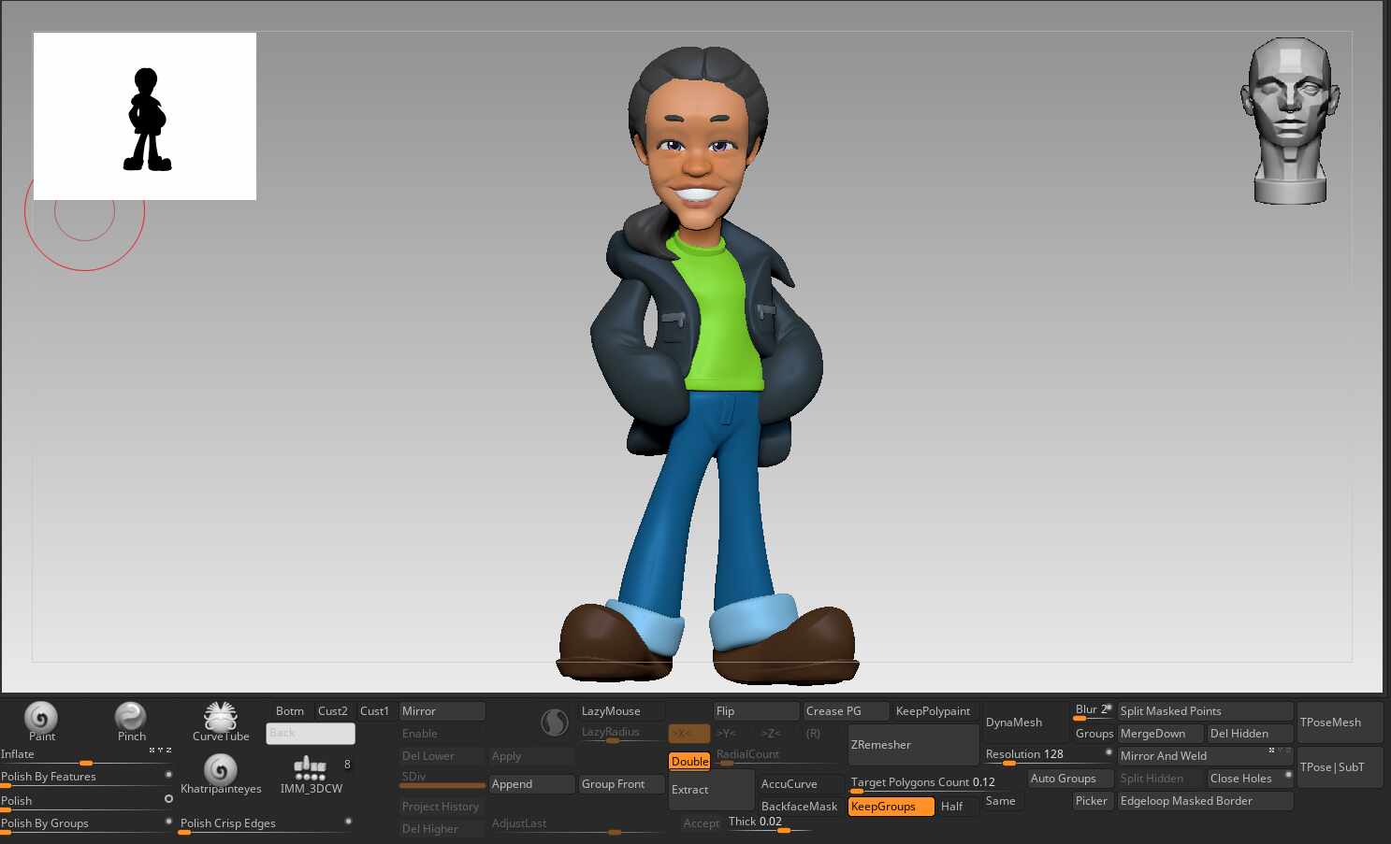Click the white Back field
This screenshot has height=844, width=1391.
point(311,734)
